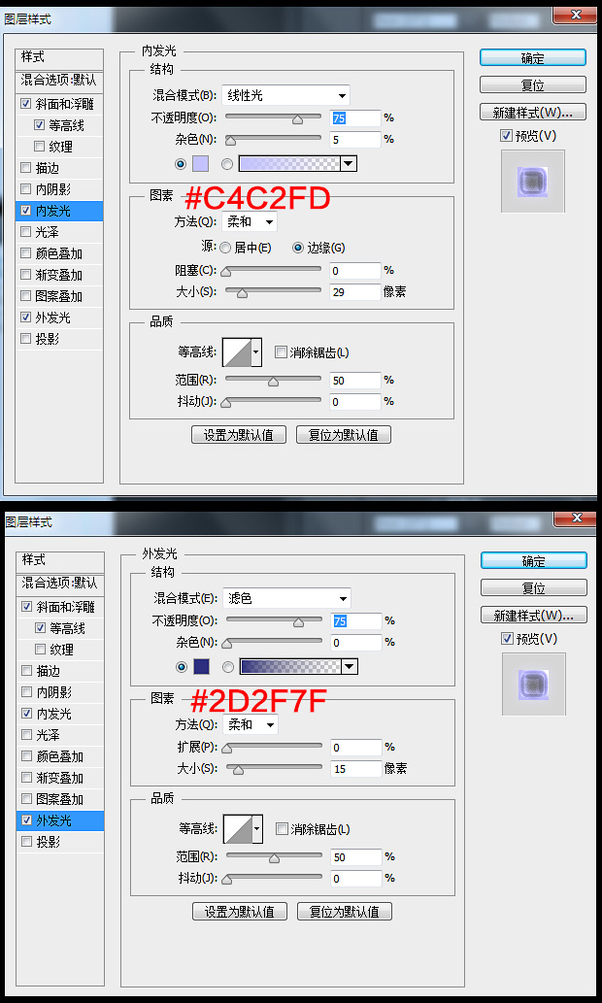602x1003 pixels.
Task: Open the Inner Glow gradient swatch
Action: 289,164
